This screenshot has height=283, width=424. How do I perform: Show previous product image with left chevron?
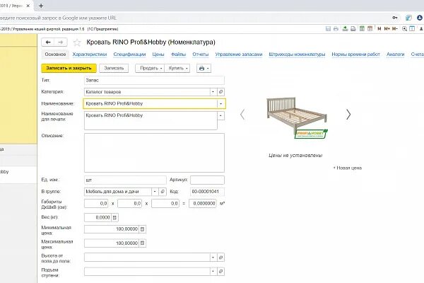tap(242, 115)
